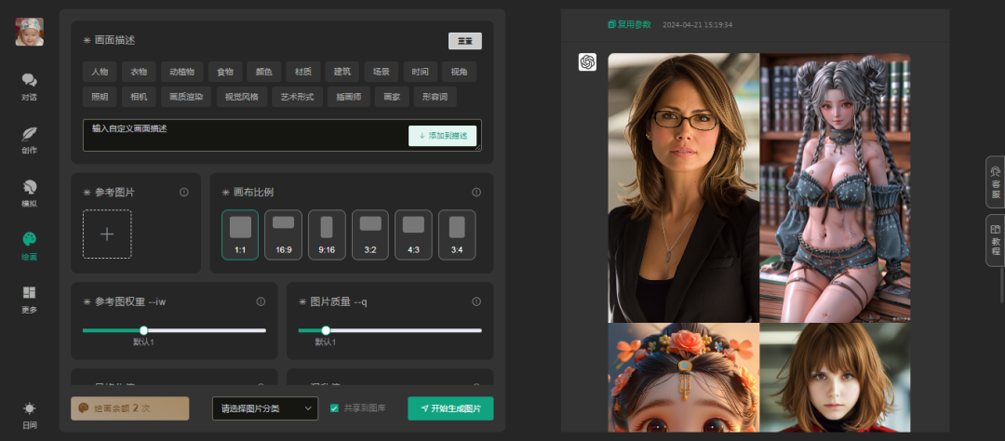Open the braided-hair figurine image
Screen dimensions: 1005x441
coord(835,188)
